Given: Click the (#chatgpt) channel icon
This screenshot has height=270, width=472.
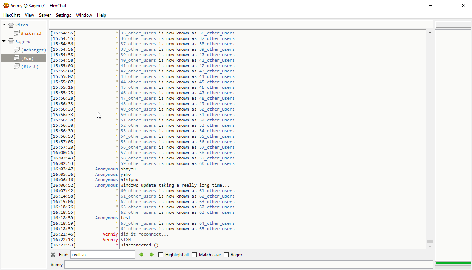Looking at the screenshot, I should pos(16,50).
